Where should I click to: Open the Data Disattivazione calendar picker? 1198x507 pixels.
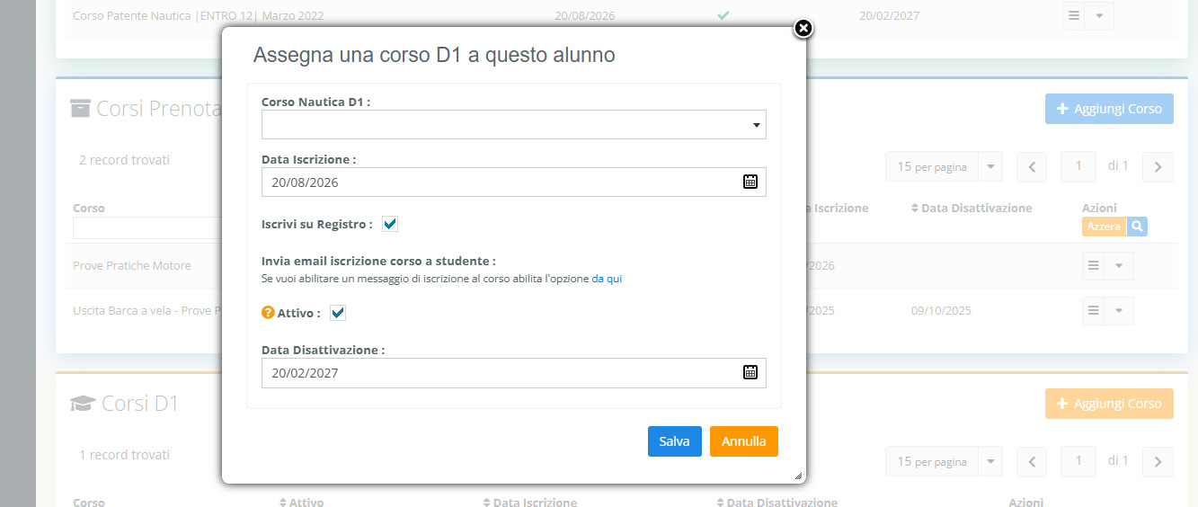750,372
